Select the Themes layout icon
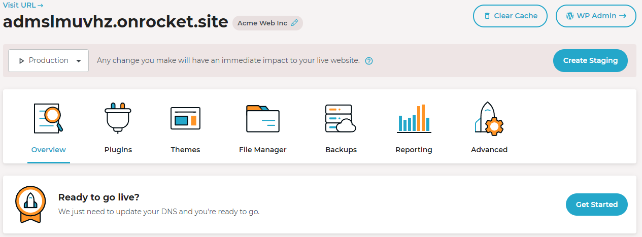642x237 pixels. (x=185, y=118)
